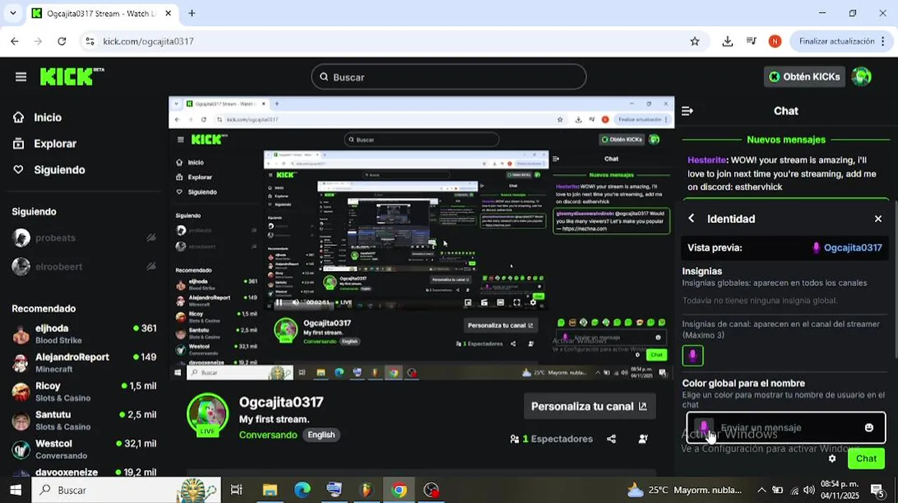Click the 1 Espectadores viewer count
898x503 pixels.
[x=551, y=439]
